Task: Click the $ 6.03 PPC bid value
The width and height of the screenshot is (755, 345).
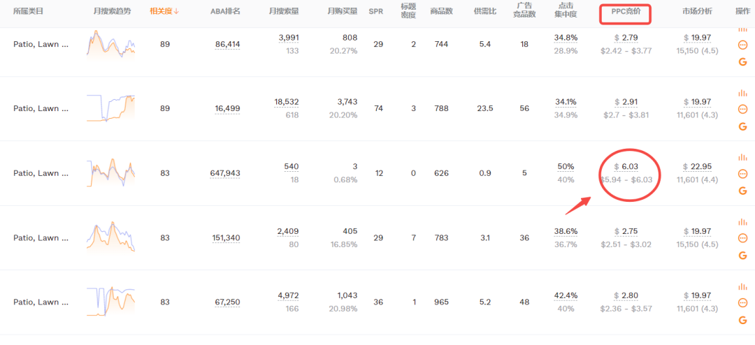Action: coord(626,167)
